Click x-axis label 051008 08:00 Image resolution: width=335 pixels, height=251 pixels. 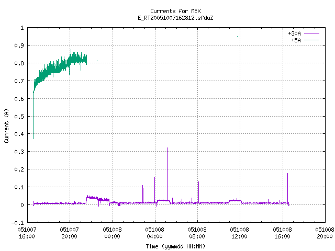tap(197, 233)
